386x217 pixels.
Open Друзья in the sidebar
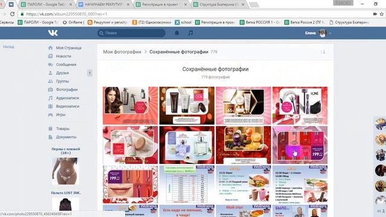[62, 73]
